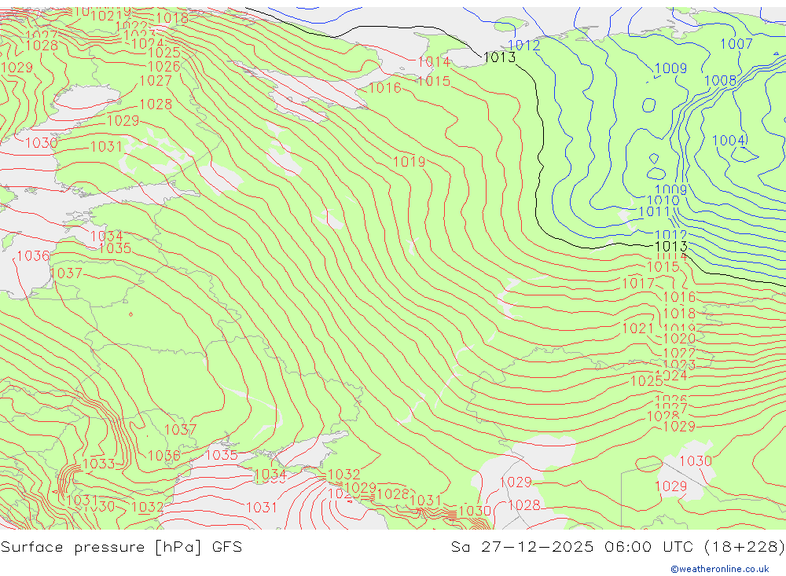Click the red 1033 isobar label
Viewport: 786px width, 576px height.
click(x=99, y=464)
